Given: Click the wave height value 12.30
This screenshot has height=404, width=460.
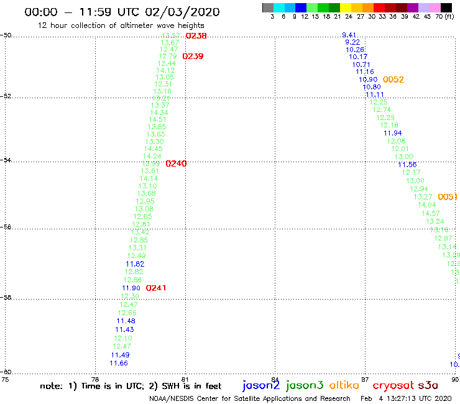Looking at the screenshot, I should click(130, 296).
